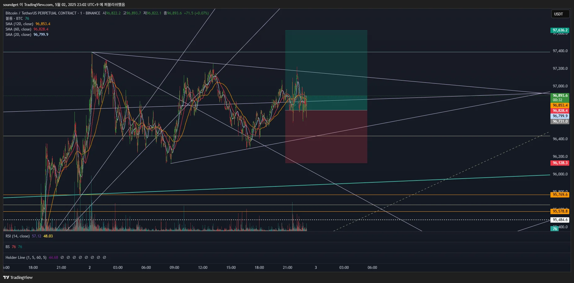Click the RSI value 57.12
The height and width of the screenshot is (283, 574).
click(x=36, y=236)
